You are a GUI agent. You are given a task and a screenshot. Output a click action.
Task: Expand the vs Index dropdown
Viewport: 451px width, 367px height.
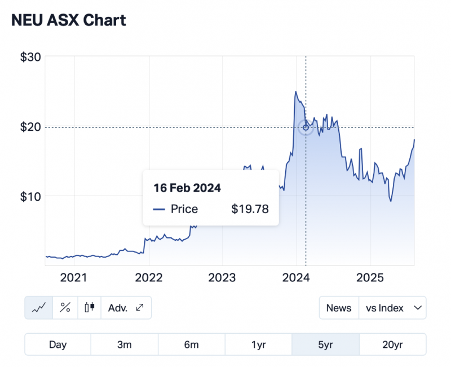[x=392, y=308]
